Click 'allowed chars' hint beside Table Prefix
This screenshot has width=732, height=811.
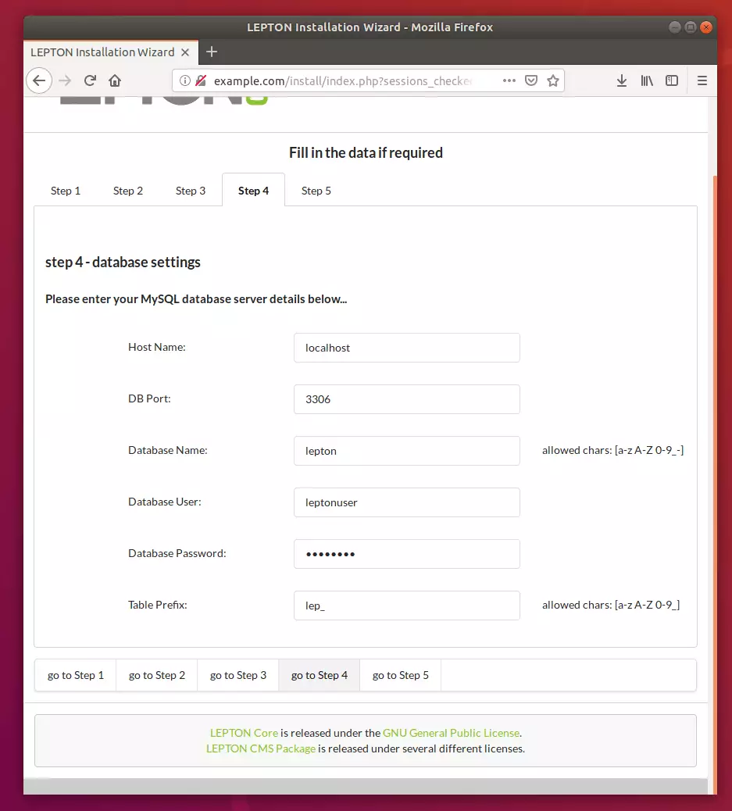(611, 606)
